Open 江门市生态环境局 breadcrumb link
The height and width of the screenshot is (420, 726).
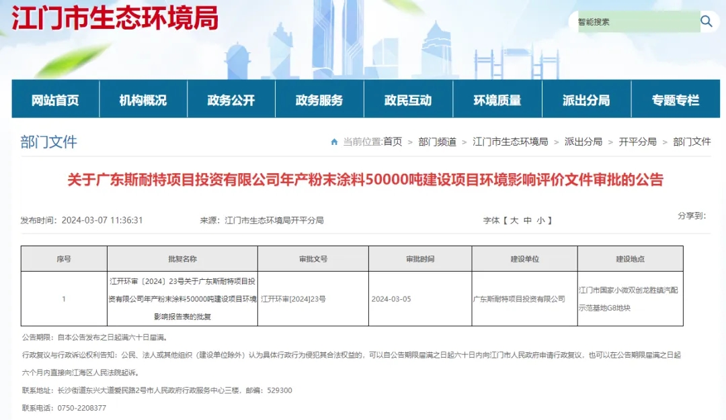tap(510, 142)
